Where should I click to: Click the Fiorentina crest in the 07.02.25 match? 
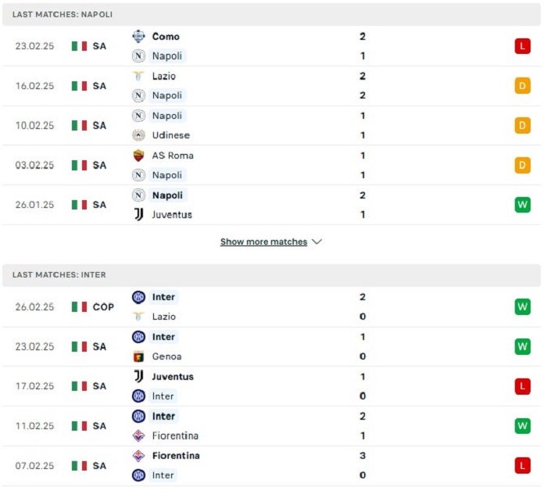coord(138,455)
